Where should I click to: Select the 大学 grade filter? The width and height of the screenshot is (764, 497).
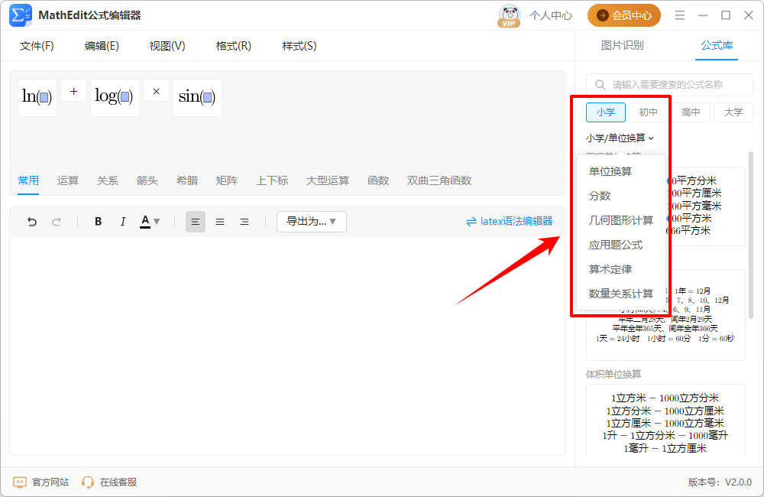tap(733, 112)
